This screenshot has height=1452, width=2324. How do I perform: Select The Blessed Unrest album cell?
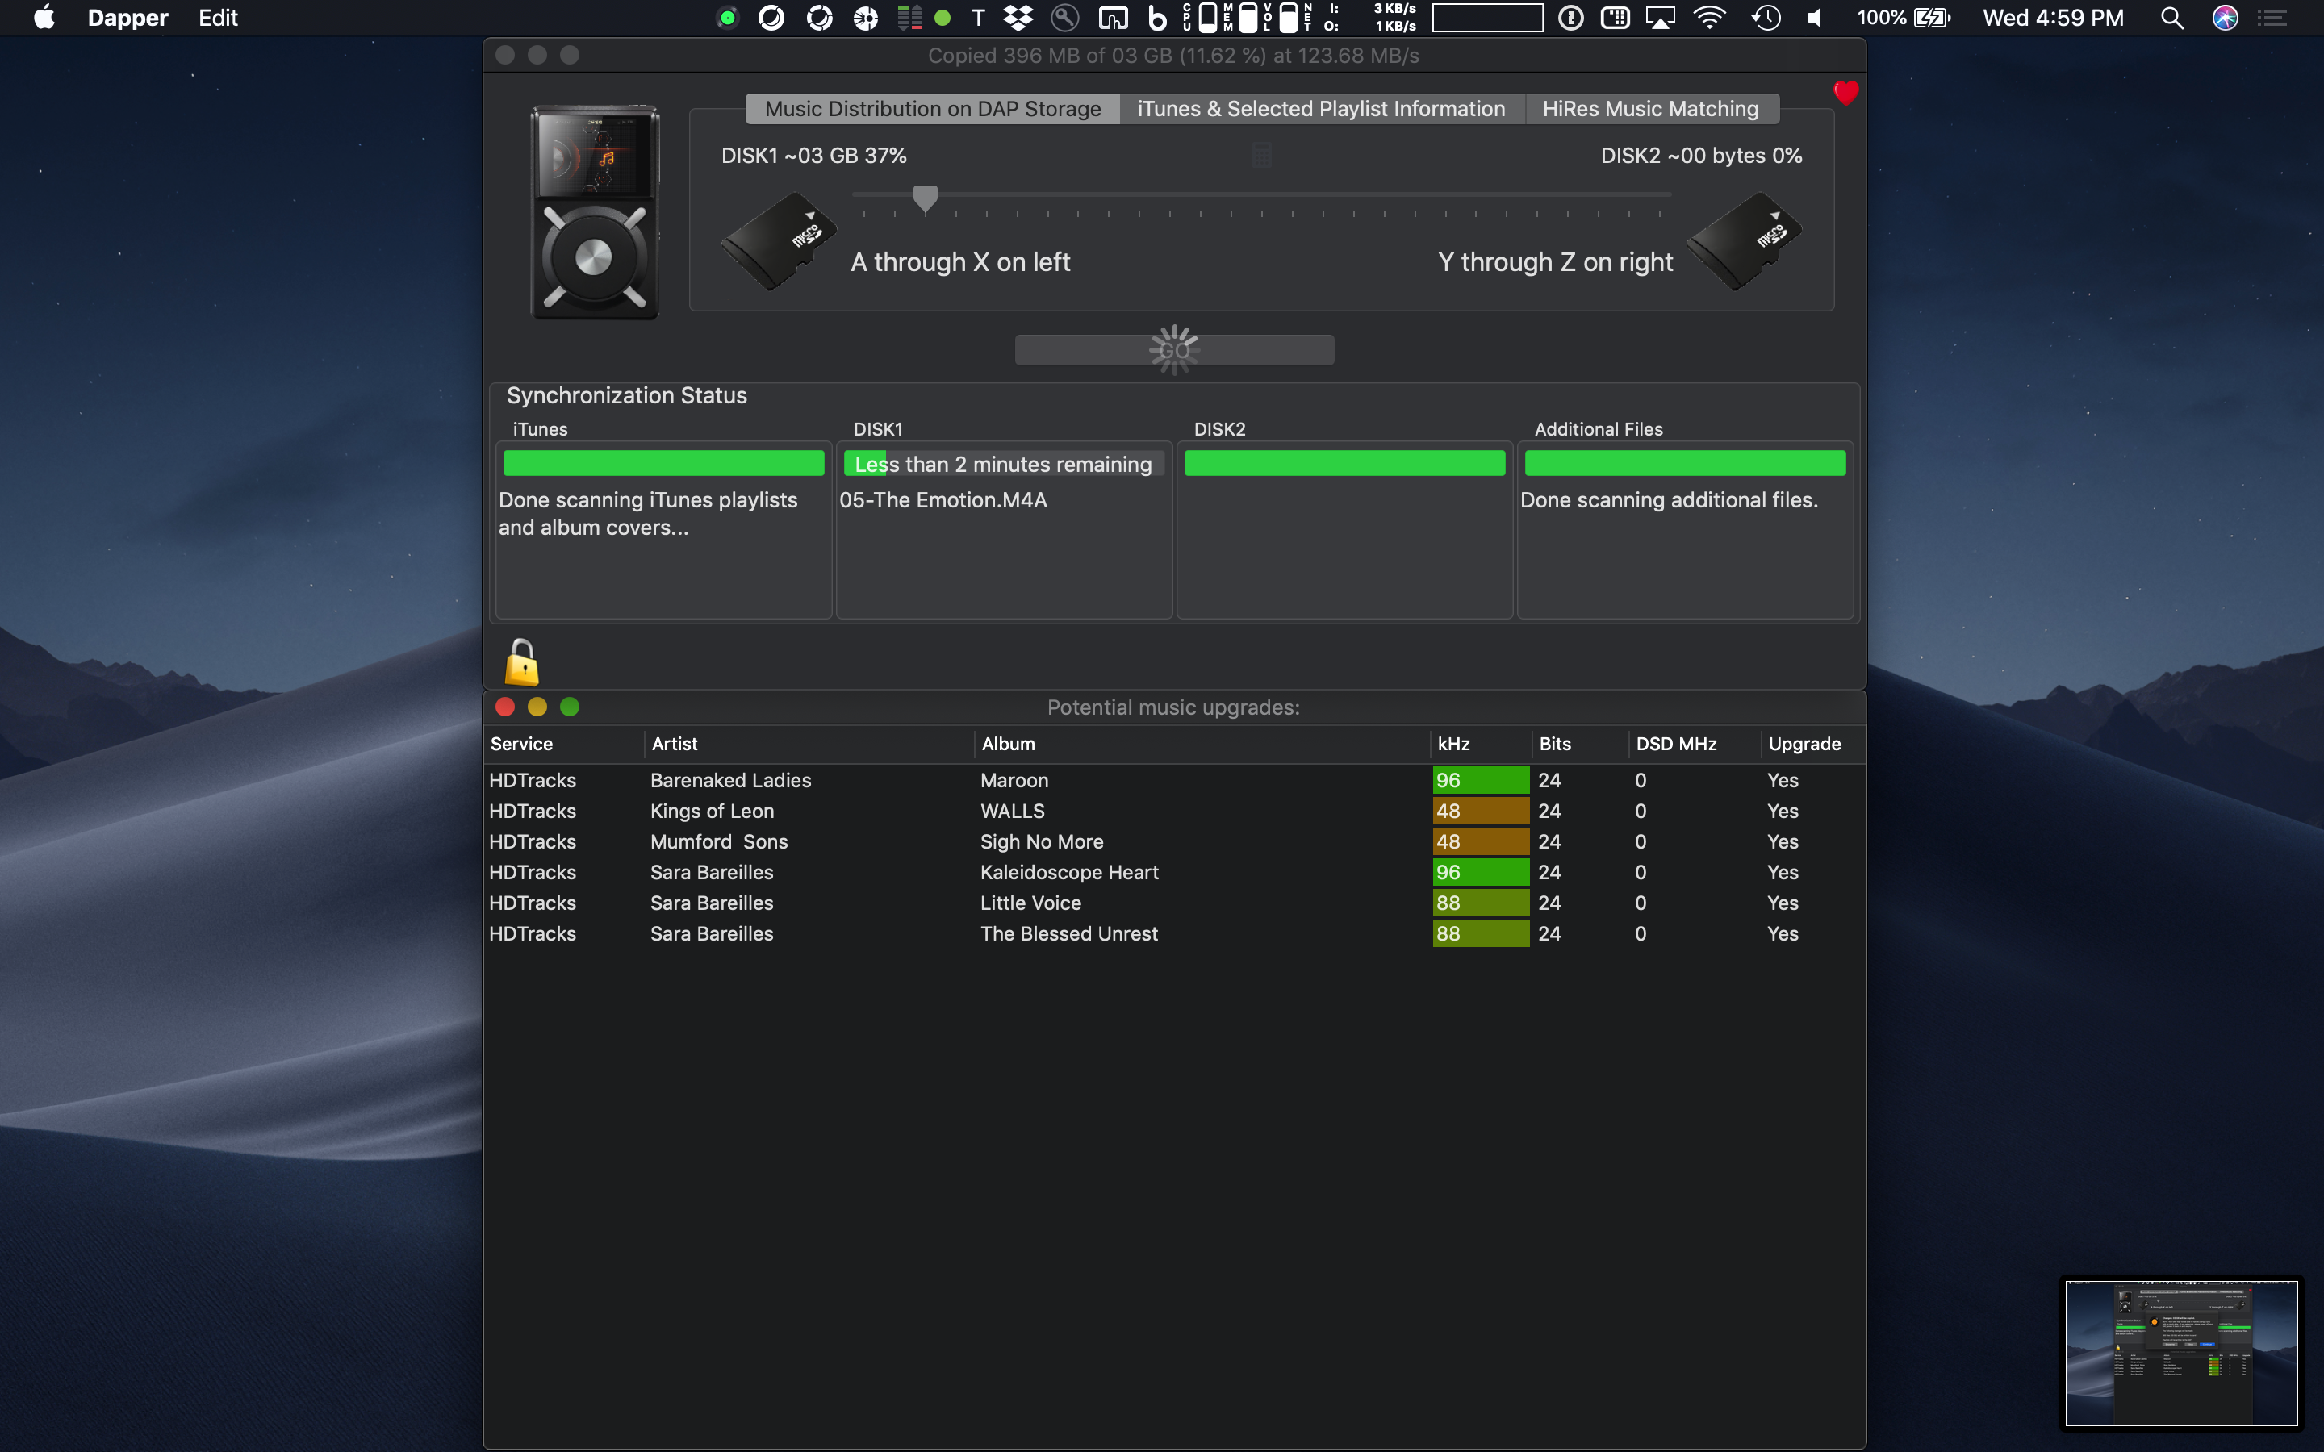click(1069, 933)
